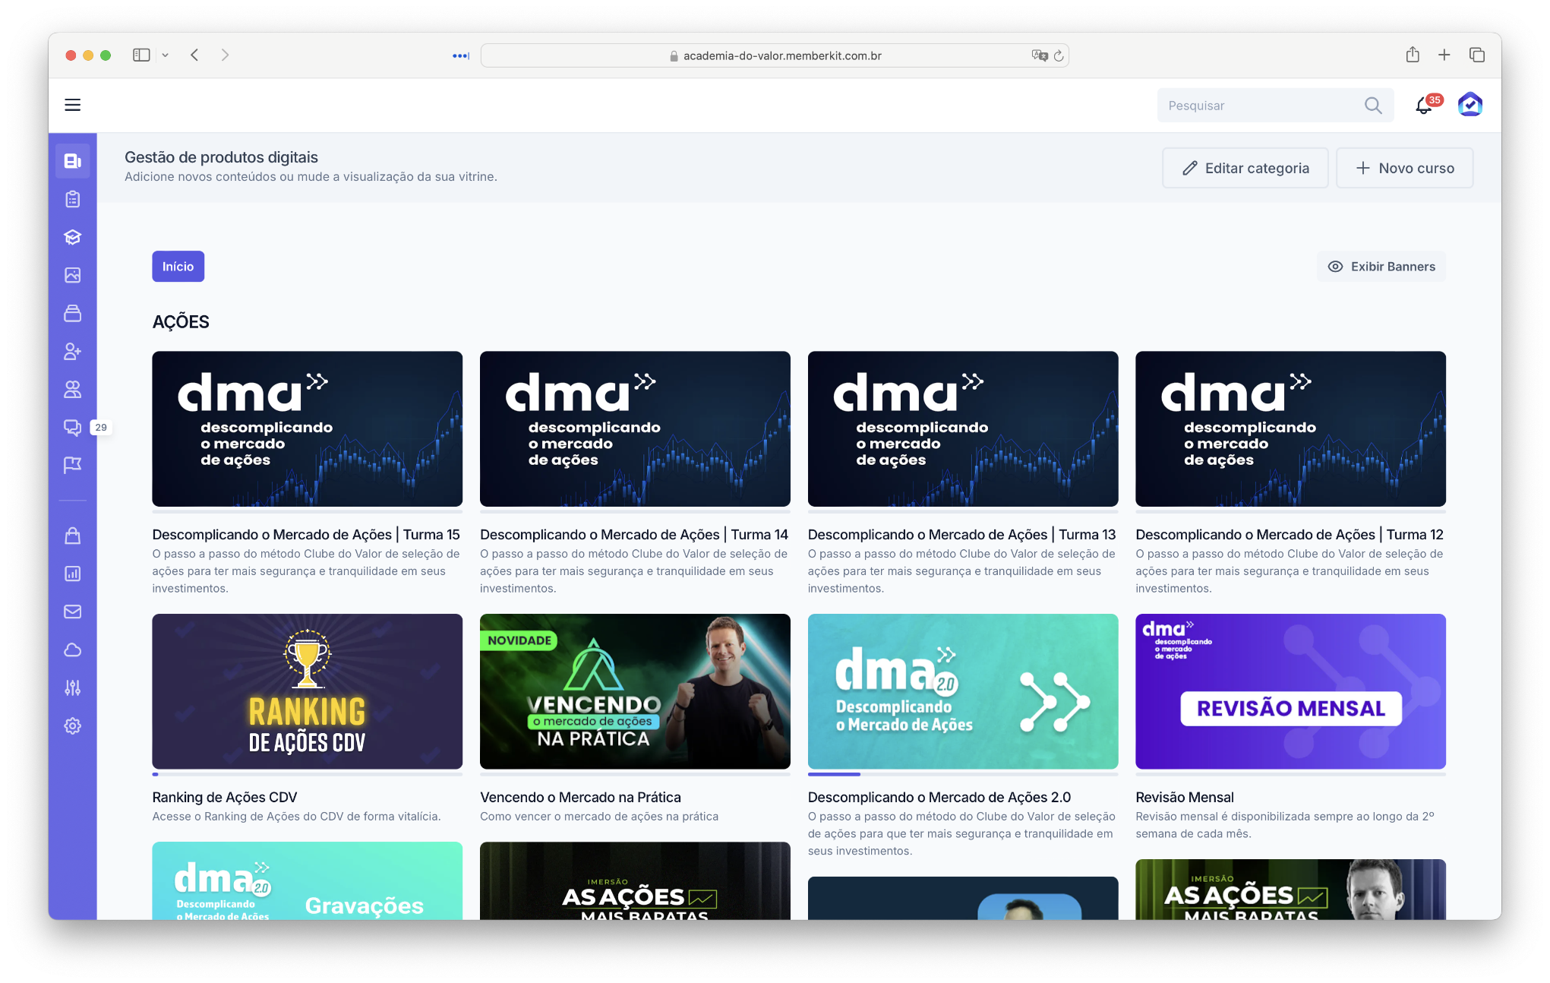
Task: Open the comments icon showing 29 pending
Action: (x=73, y=427)
